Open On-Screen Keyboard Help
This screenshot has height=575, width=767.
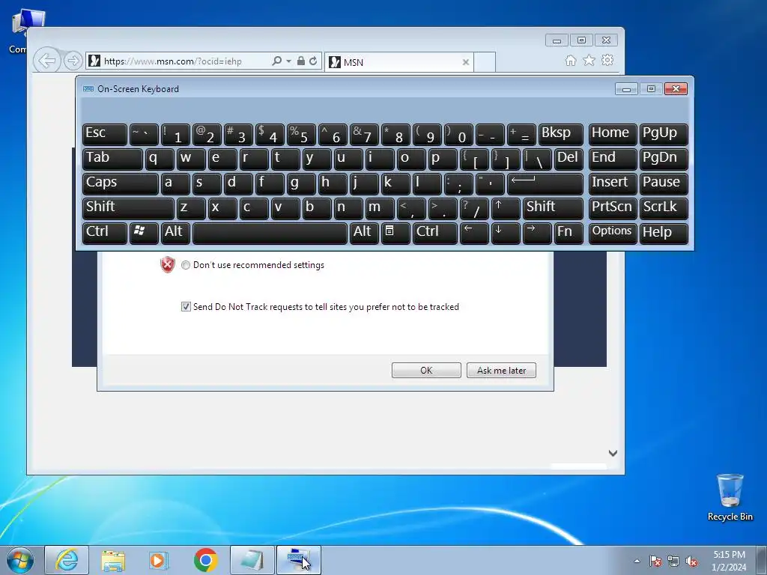(x=664, y=233)
